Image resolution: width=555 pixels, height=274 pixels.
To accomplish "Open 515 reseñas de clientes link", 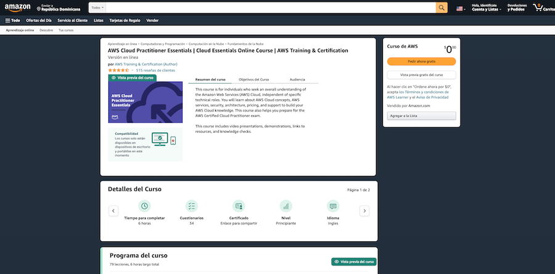I will pos(155,70).
